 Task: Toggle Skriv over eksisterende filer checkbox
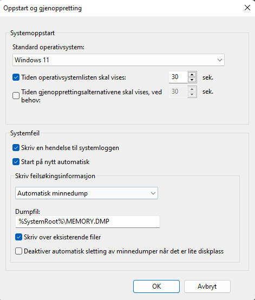[x=18, y=237]
